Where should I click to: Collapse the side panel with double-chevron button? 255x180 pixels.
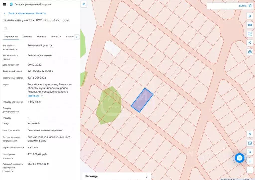pos(84,4)
